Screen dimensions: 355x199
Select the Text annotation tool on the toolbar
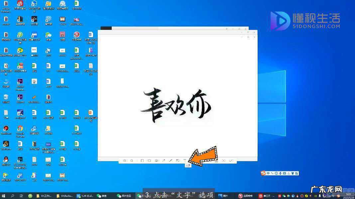(x=184, y=161)
